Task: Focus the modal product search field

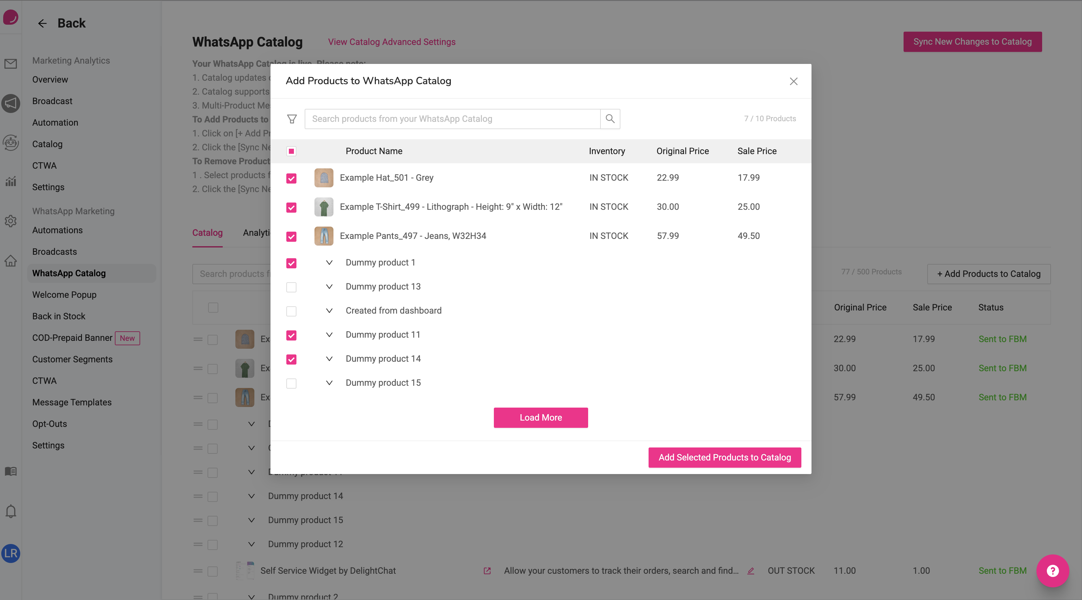Action: tap(452, 119)
